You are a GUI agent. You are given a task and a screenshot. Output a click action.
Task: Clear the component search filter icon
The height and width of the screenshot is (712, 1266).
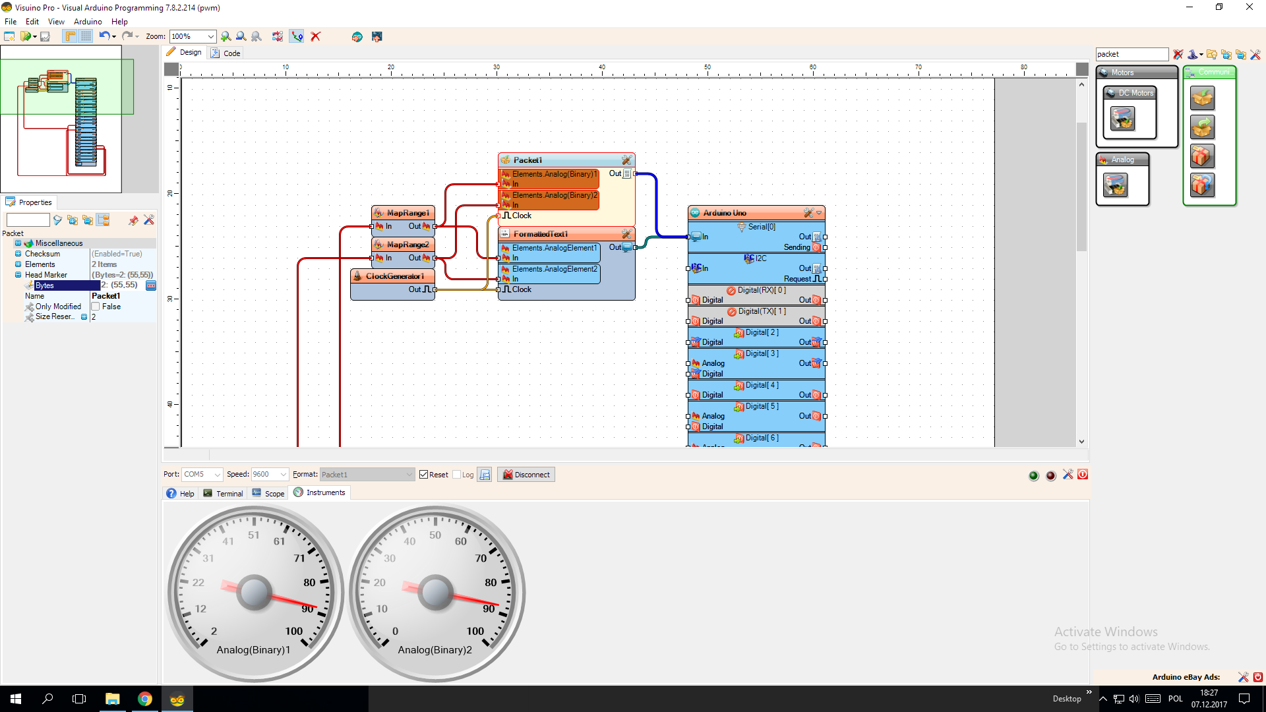[1178, 54]
